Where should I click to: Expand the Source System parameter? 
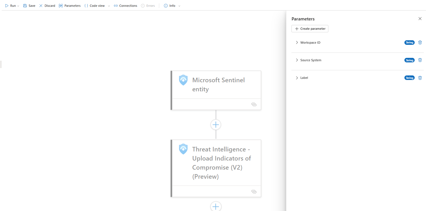point(297,60)
